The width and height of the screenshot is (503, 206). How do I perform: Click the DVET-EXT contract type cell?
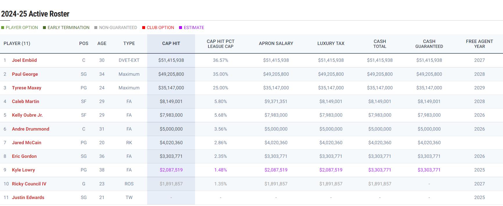[129, 60]
